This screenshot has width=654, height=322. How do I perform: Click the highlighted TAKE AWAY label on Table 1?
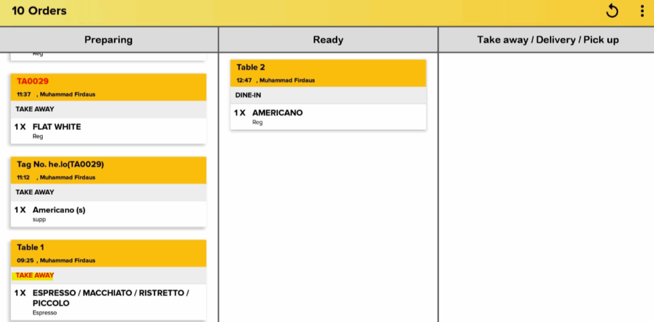click(34, 275)
